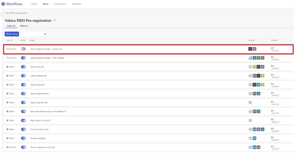The image size is (297, 154).
Task: Click the never ran badge in Group add row
Action: [275, 51]
